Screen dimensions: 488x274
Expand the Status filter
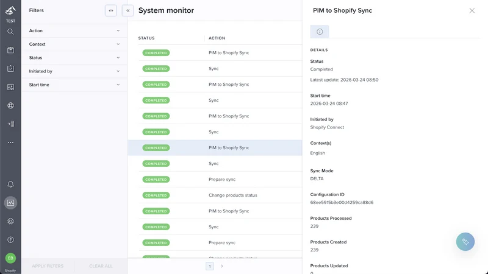(x=74, y=58)
